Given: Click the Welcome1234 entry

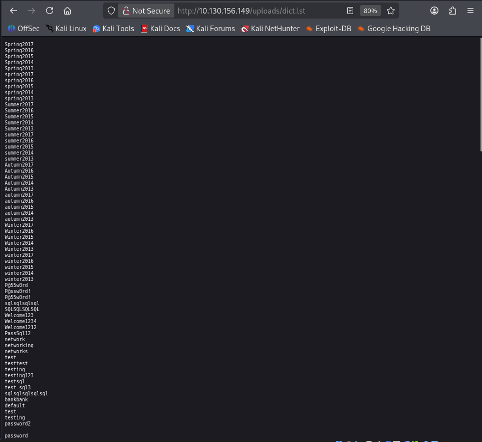Looking at the screenshot, I should tap(21, 322).
